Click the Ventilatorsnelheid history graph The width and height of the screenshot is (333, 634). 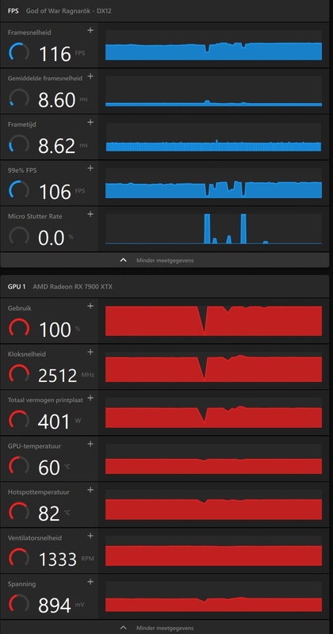213,551
